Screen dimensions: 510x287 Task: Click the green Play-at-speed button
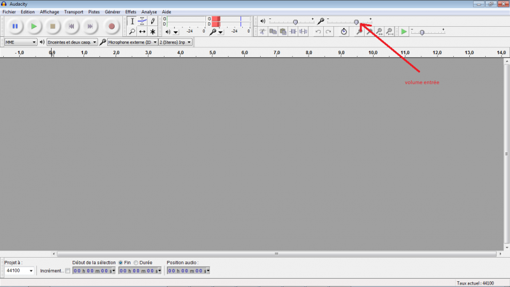coord(404,31)
